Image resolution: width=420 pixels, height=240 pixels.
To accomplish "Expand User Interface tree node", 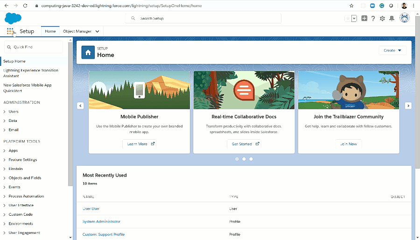I will point(4,205).
